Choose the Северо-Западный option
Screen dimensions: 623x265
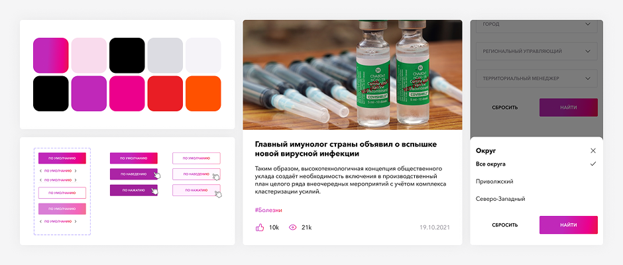point(500,199)
